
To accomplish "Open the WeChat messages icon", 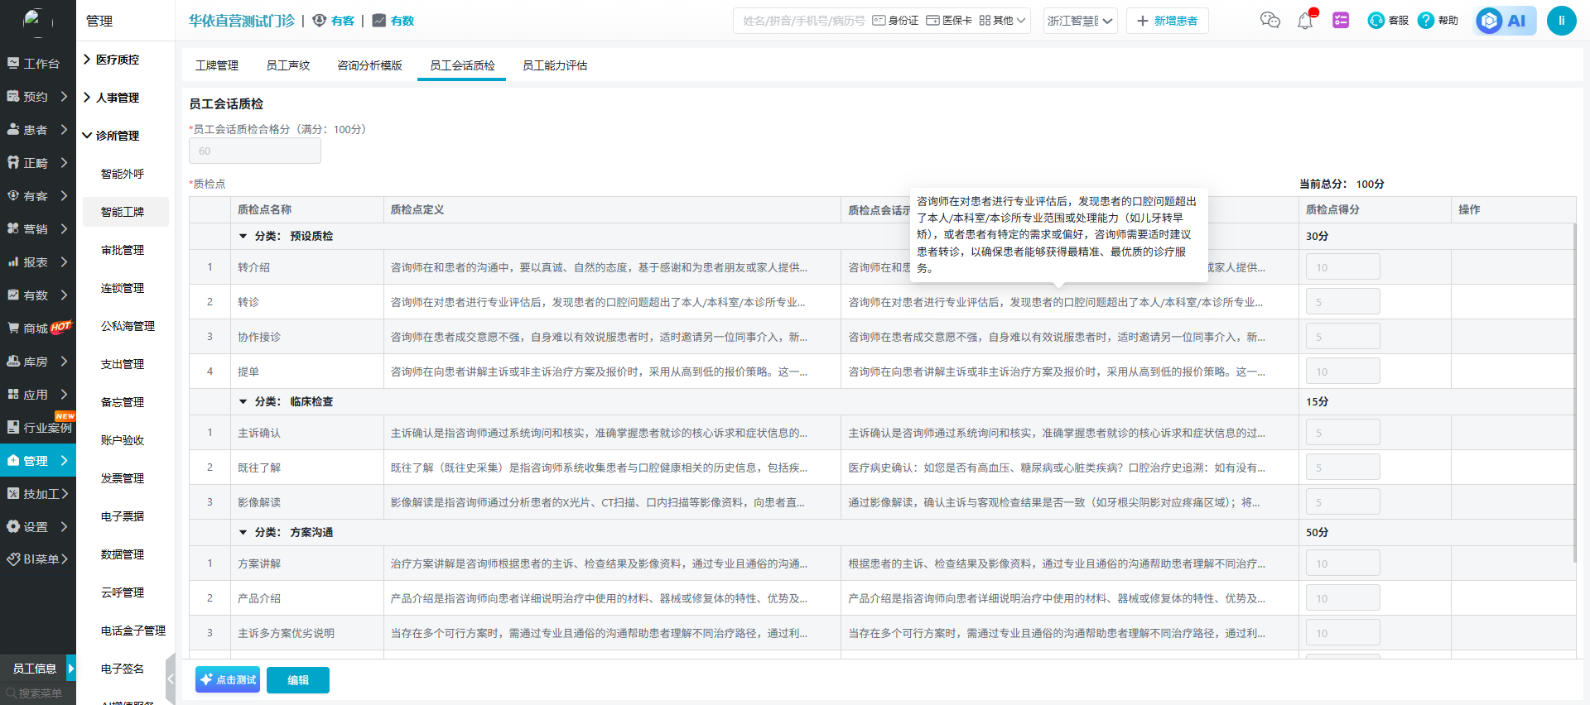I will click(x=1270, y=21).
